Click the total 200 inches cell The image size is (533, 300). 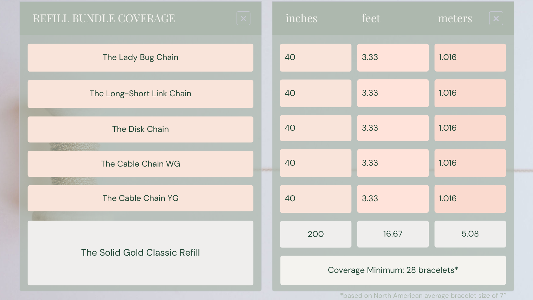pos(315,234)
